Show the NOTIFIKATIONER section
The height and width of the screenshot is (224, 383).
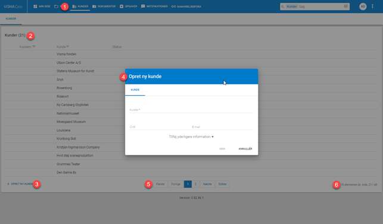click(154, 7)
